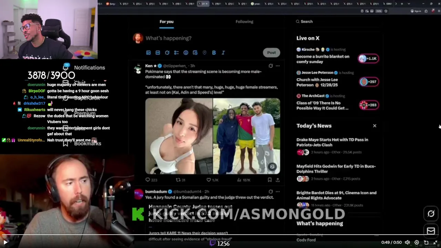This screenshot has height=248, width=441.
Task: Open the floating Grok button
Action: coord(431,214)
